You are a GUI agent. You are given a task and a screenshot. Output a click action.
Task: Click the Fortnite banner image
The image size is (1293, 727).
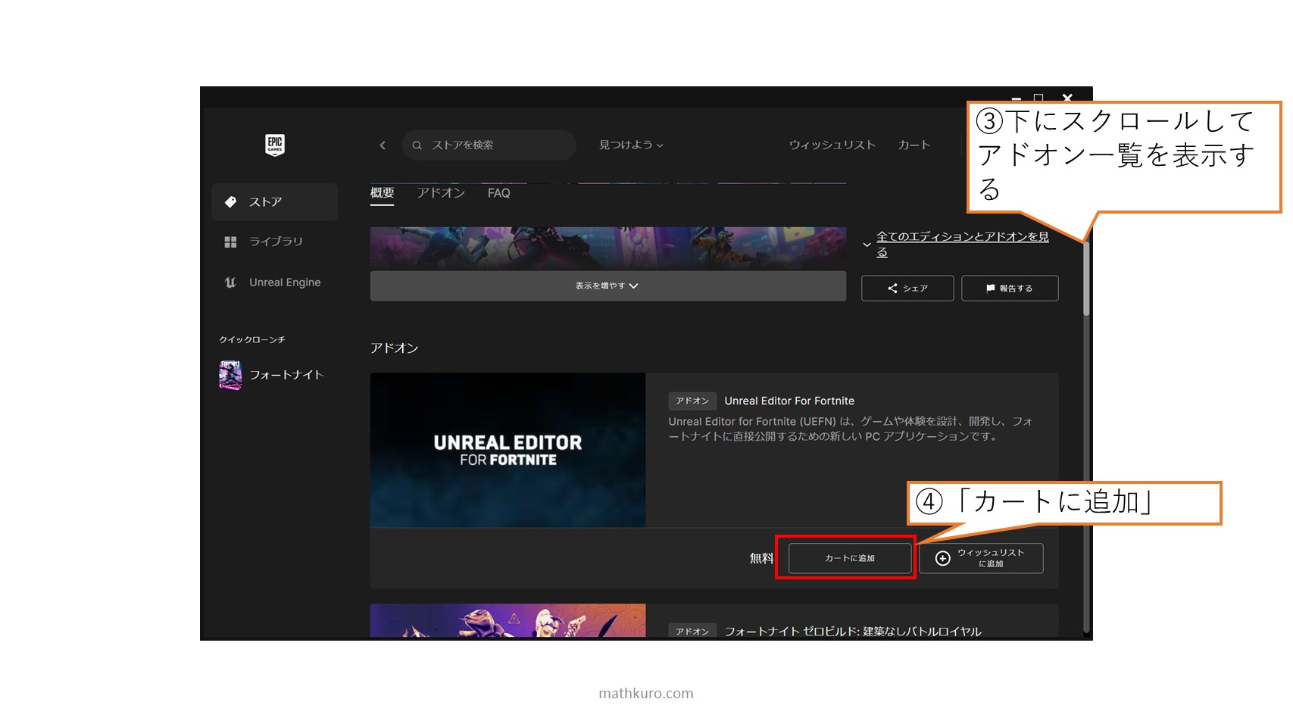point(608,248)
